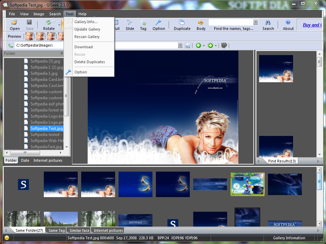Click the green up-folder arrow icon
This screenshot has width=326, height=244.
(10, 45)
